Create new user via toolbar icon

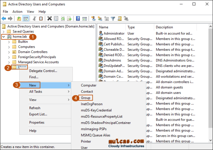point(93,18)
